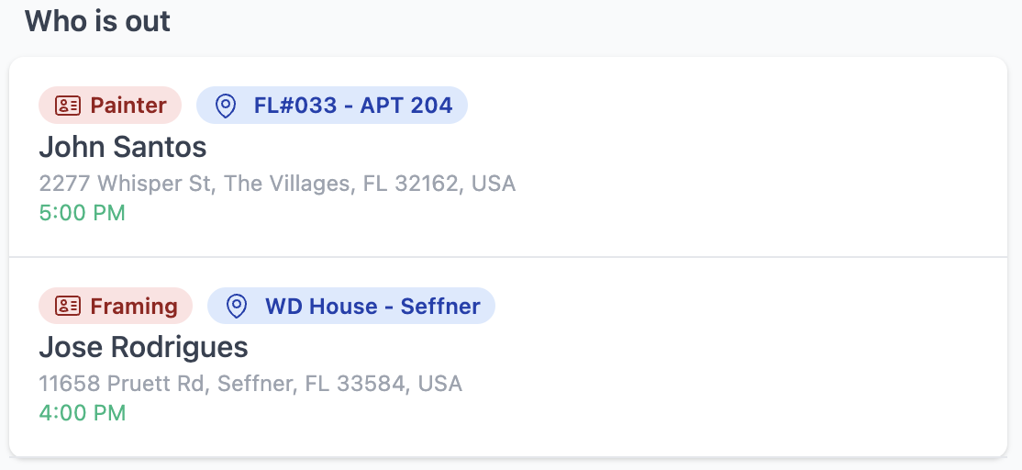Click the 2277 Whisper St address
Viewport: 1022px width, 470px height.
(x=278, y=184)
